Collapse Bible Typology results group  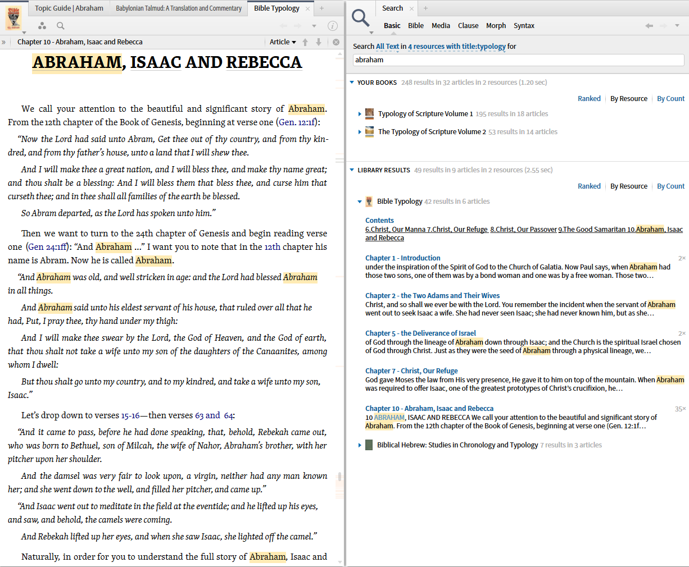coord(360,202)
